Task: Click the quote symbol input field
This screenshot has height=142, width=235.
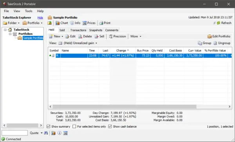Action: (x=15, y=133)
